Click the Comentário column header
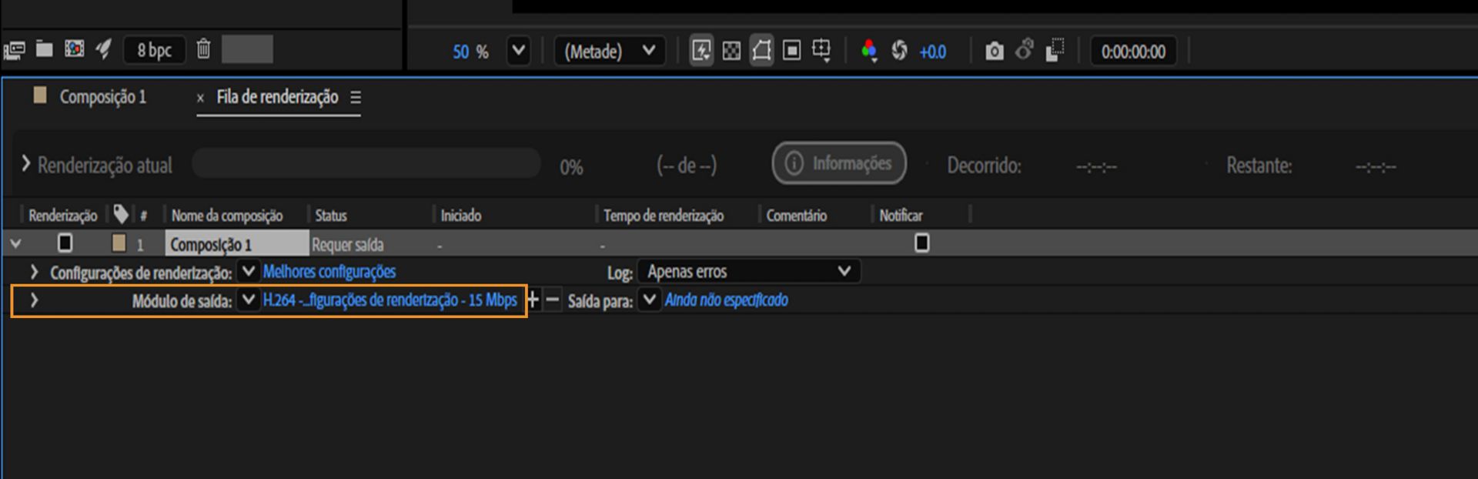The width and height of the screenshot is (1478, 479). [x=797, y=216]
